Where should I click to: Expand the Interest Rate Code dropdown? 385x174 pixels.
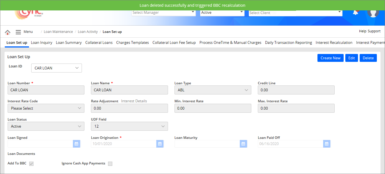coord(46,108)
